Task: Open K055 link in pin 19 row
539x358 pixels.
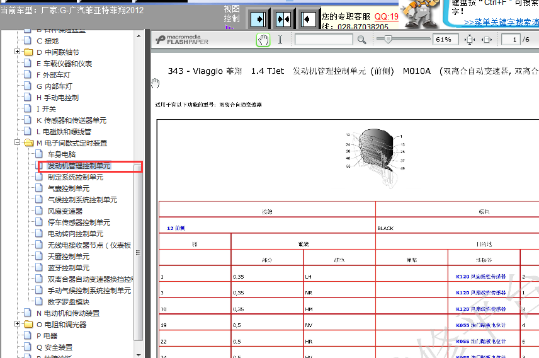Action: (480, 325)
